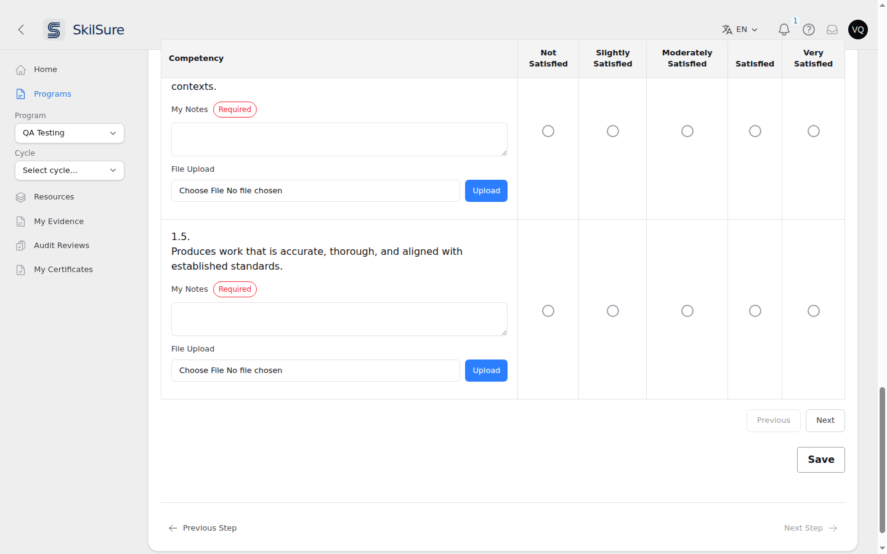Click the Resources stack icon
This screenshot has height=554, width=887.
(x=21, y=197)
